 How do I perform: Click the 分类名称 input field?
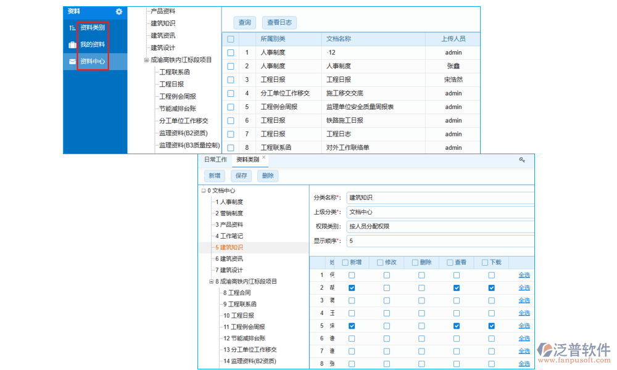440,198
